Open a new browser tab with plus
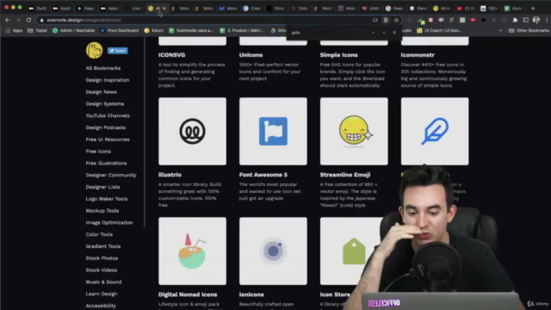The width and height of the screenshot is (551, 310). point(533,8)
